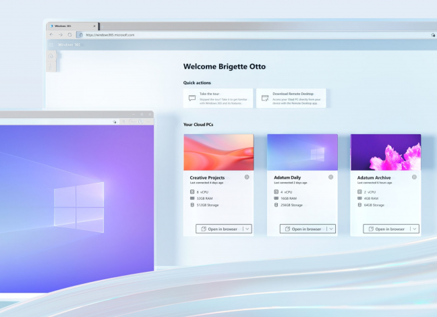Image resolution: width=437 pixels, height=317 pixels.
Task: Reload the Windows 365 page
Action: [69, 35]
